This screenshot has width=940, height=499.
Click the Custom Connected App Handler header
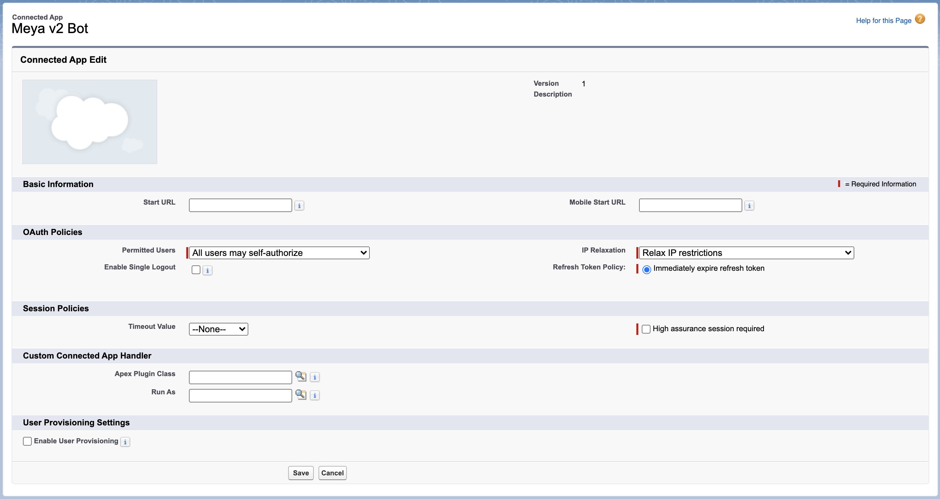coord(87,356)
